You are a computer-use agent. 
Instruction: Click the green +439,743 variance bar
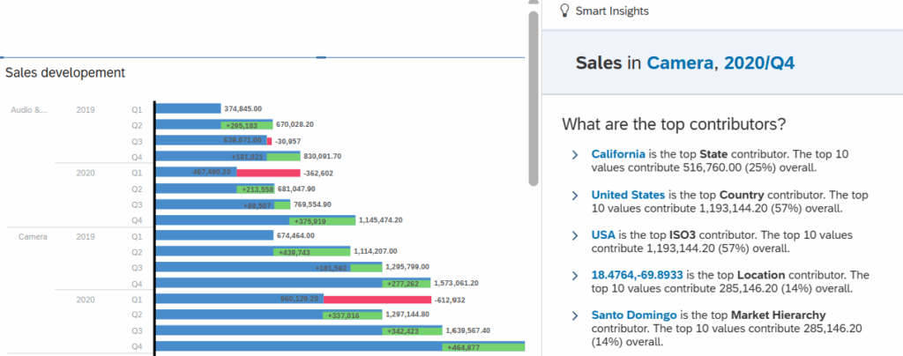tap(311, 252)
